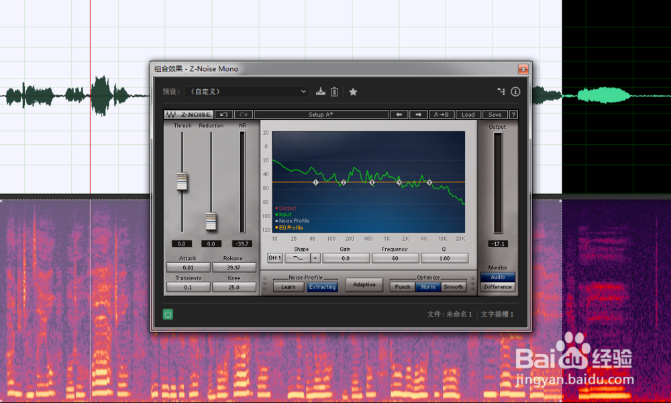Click the Transients value 0.1
The width and height of the screenshot is (671, 403).
point(189,288)
